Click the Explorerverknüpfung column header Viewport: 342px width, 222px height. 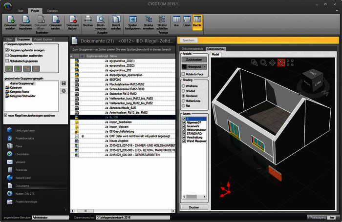click(x=97, y=56)
